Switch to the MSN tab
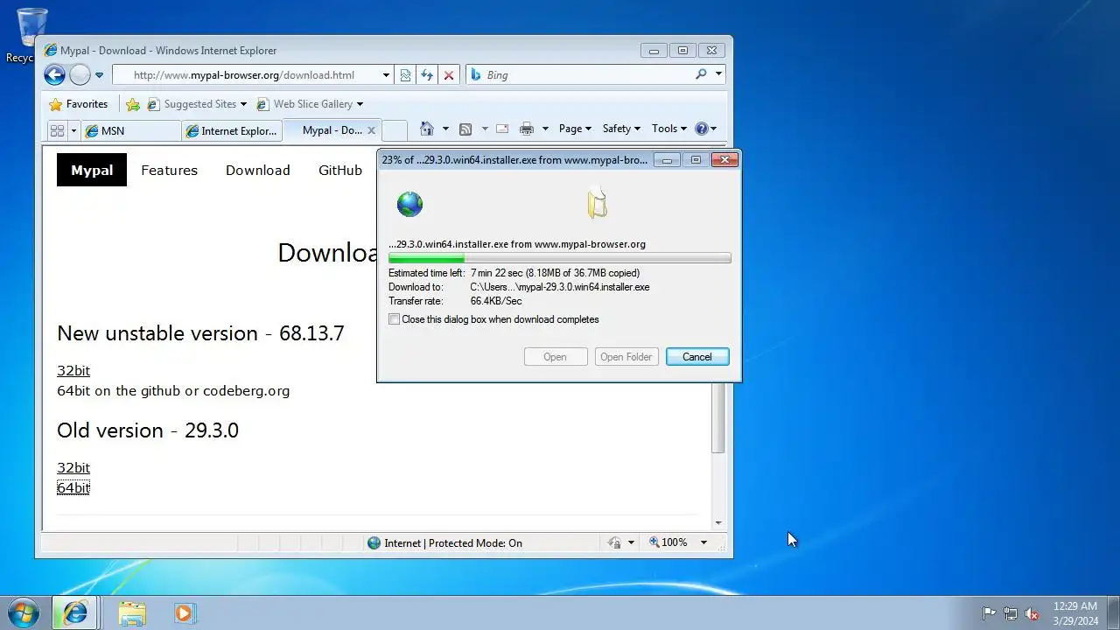This screenshot has width=1120, height=630. point(131,130)
